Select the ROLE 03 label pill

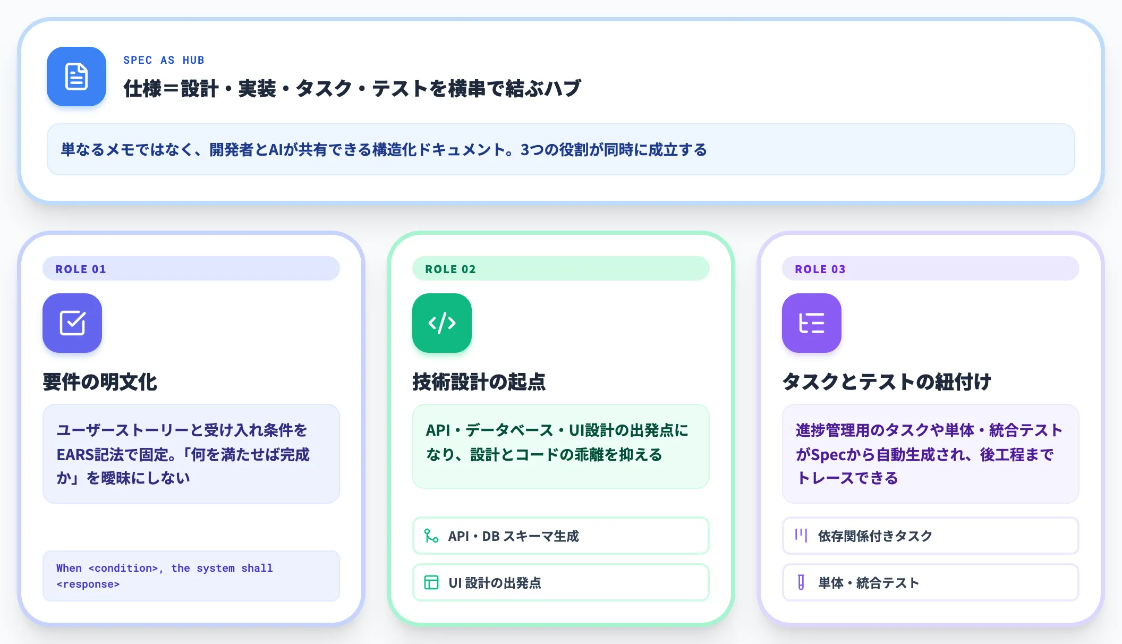(931, 269)
